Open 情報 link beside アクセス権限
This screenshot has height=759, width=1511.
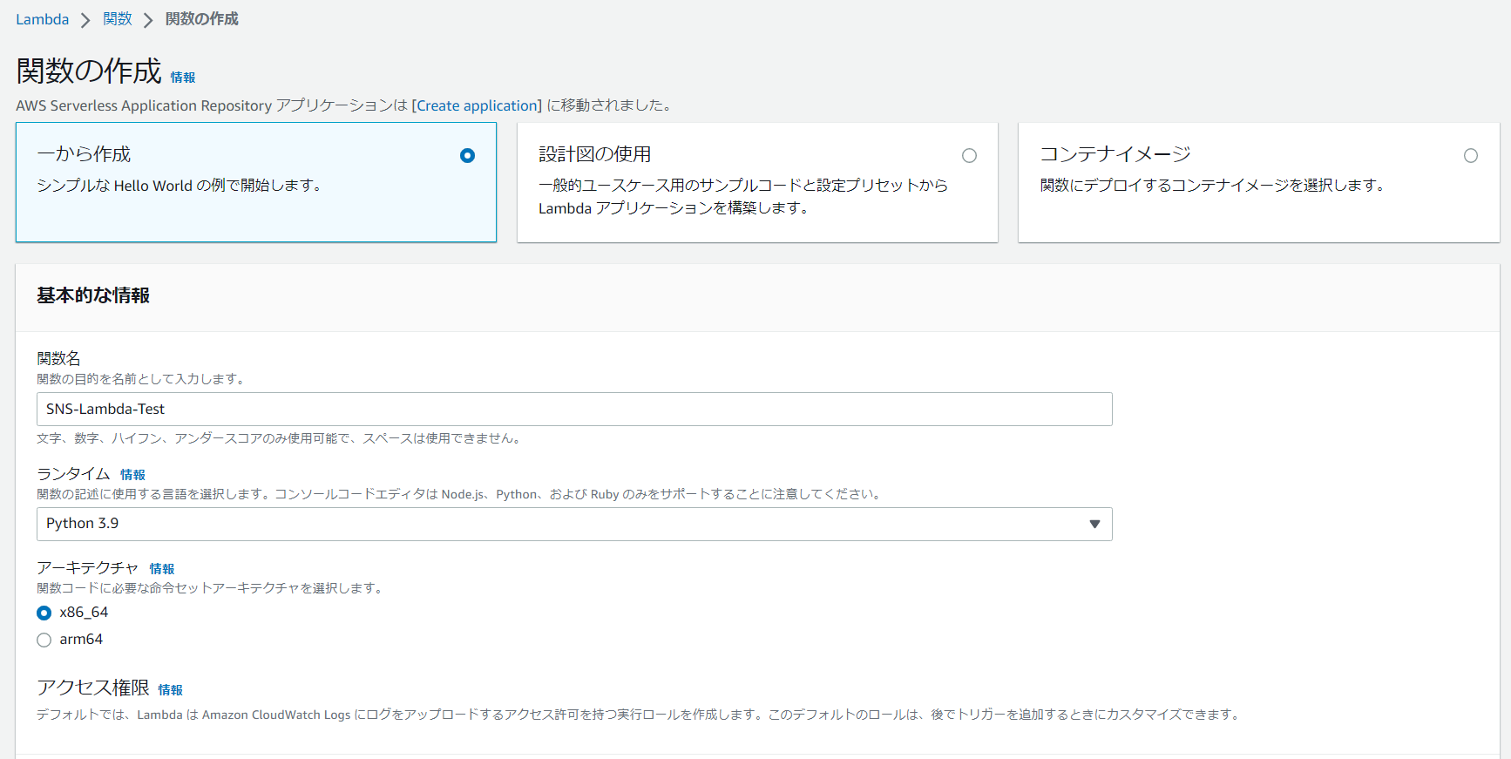coord(171,690)
